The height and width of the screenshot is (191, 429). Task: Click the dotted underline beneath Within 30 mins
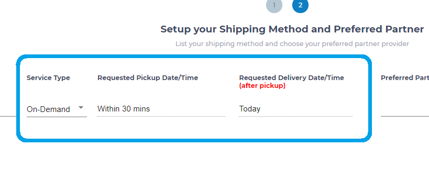pos(161,116)
